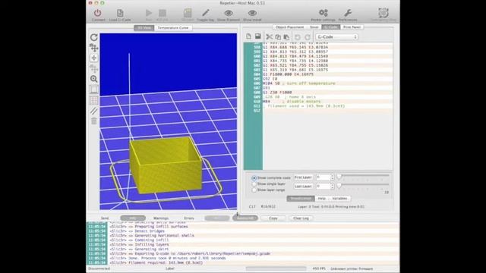Click the First Layer value stepper arrows
Screen dimensions: 486x273
(333, 177)
